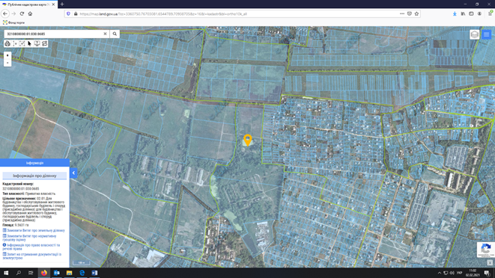Open Word from the Windows taskbar
The height and width of the screenshot is (278, 495).
point(94,273)
